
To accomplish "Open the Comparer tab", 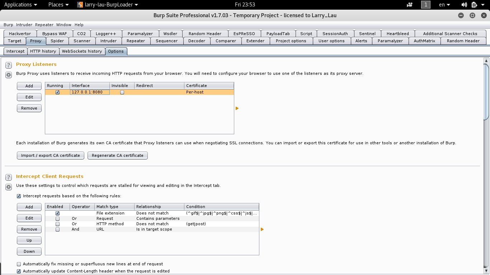I will pos(226,41).
